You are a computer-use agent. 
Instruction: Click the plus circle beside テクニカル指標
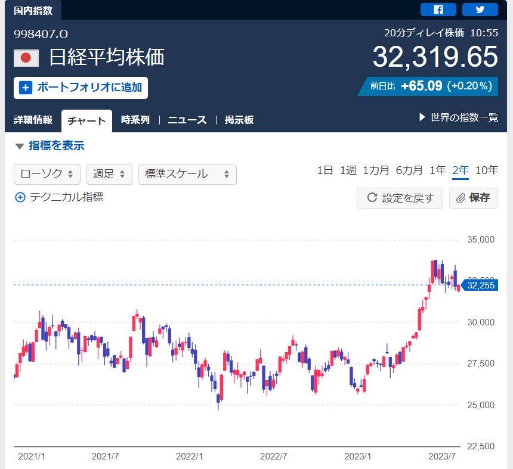point(20,197)
